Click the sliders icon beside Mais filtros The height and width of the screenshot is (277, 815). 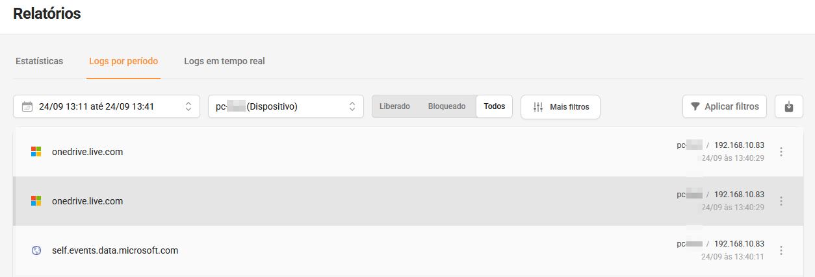point(537,106)
